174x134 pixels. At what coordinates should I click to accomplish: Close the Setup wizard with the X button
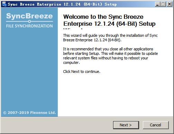coord(170,4)
